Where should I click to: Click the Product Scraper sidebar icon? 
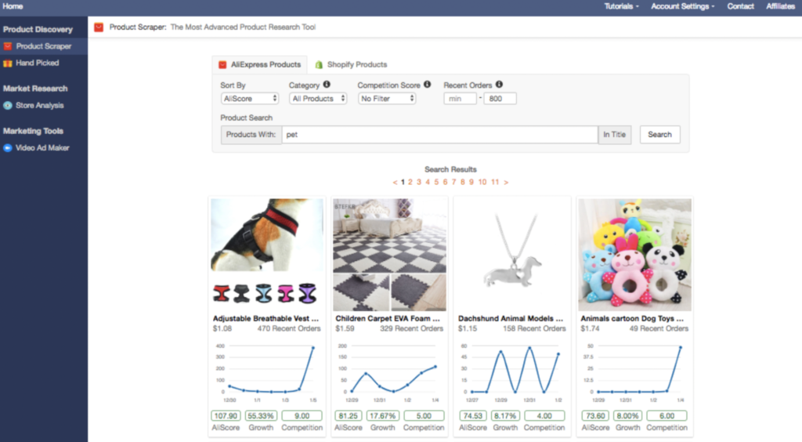click(8, 46)
